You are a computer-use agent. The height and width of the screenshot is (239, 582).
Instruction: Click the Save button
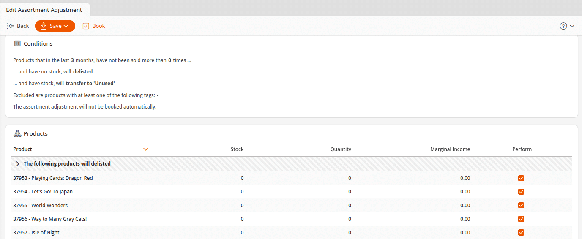[x=55, y=26]
